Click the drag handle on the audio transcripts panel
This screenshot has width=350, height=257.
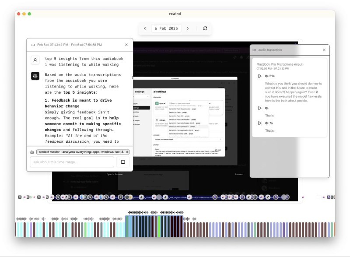[254, 50]
